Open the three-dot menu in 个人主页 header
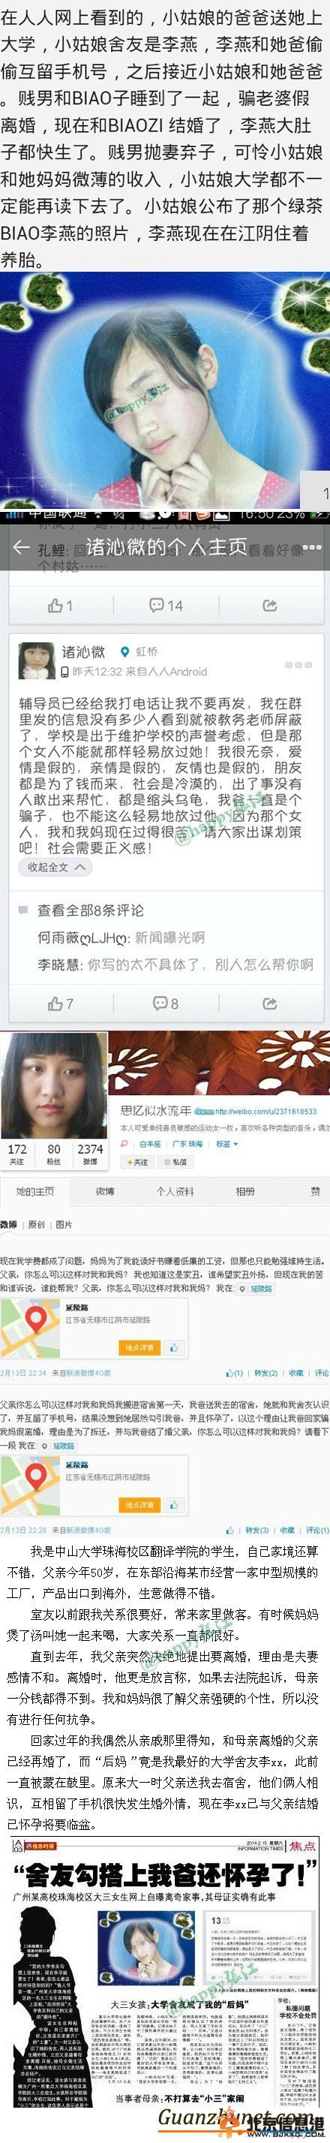The height and width of the screenshot is (2143, 330). coord(312,548)
